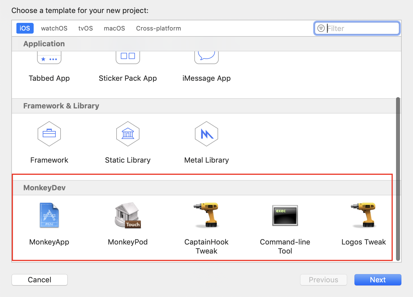Click the Static Library label
Image resolution: width=413 pixels, height=297 pixels.
(x=128, y=160)
